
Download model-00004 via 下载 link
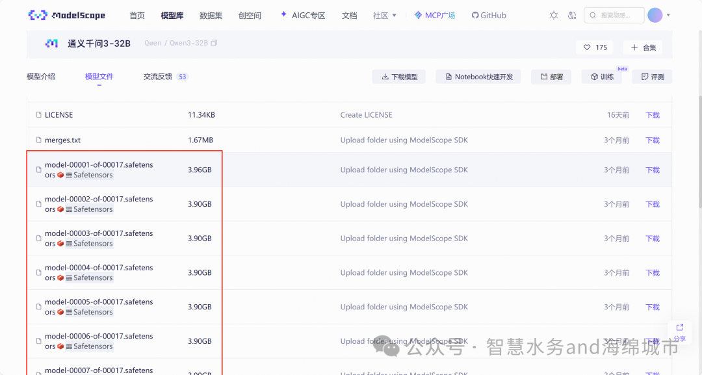[653, 272]
